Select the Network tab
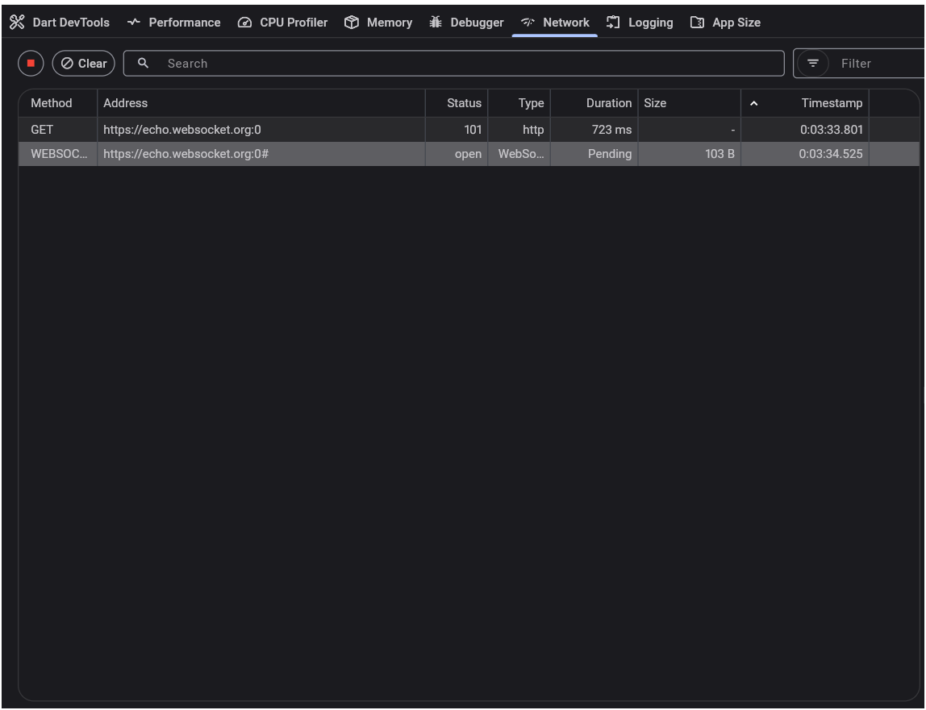This screenshot has width=926, height=710. [554, 23]
